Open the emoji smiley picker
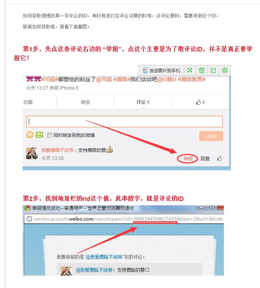260x288 pixels. point(30,135)
